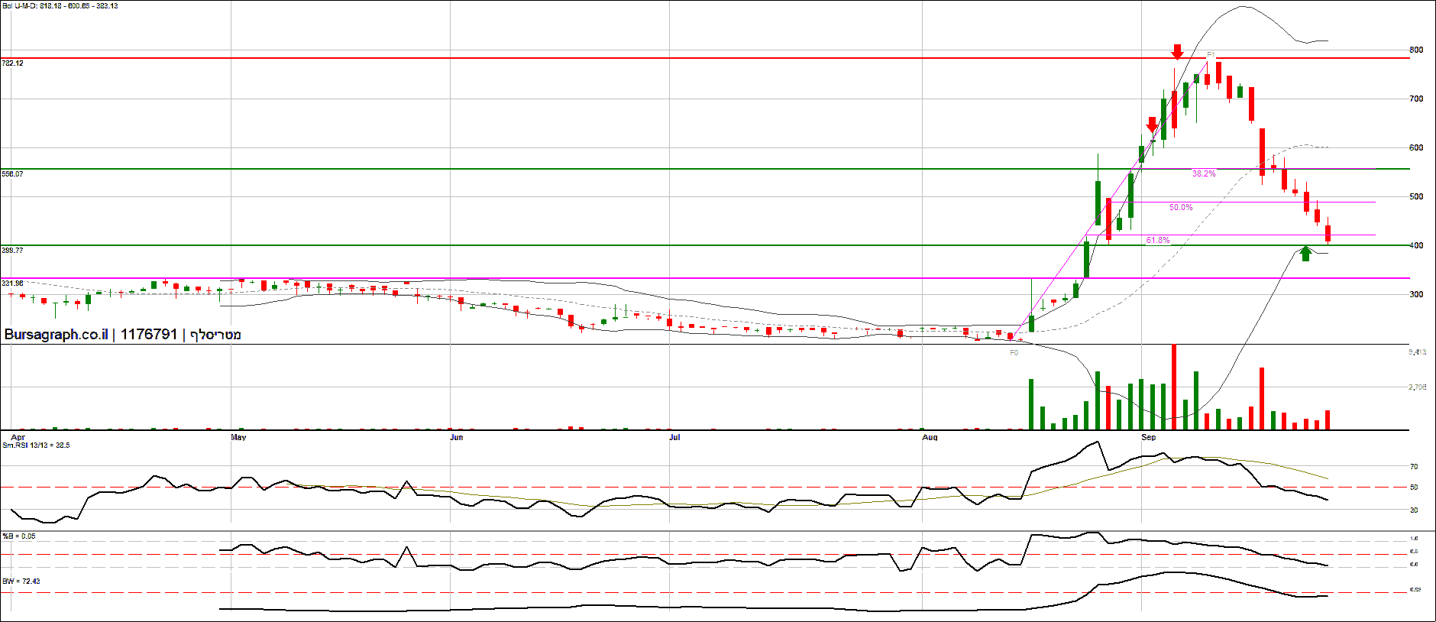Image resolution: width=1436 pixels, height=622 pixels.
Task: Click the 30 level on the RSI axis
Action: click(x=1414, y=510)
